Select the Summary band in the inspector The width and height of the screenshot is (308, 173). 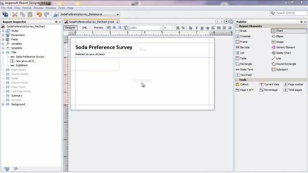[x=16, y=96]
